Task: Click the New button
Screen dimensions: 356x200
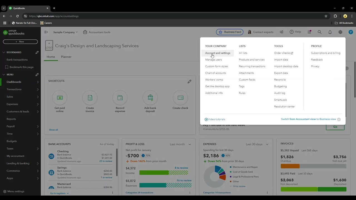Action: [20, 42]
